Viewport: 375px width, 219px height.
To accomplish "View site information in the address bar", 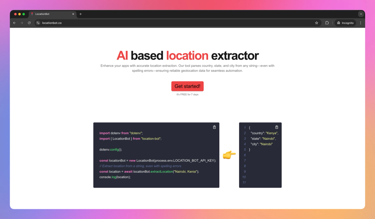I will (38, 23).
